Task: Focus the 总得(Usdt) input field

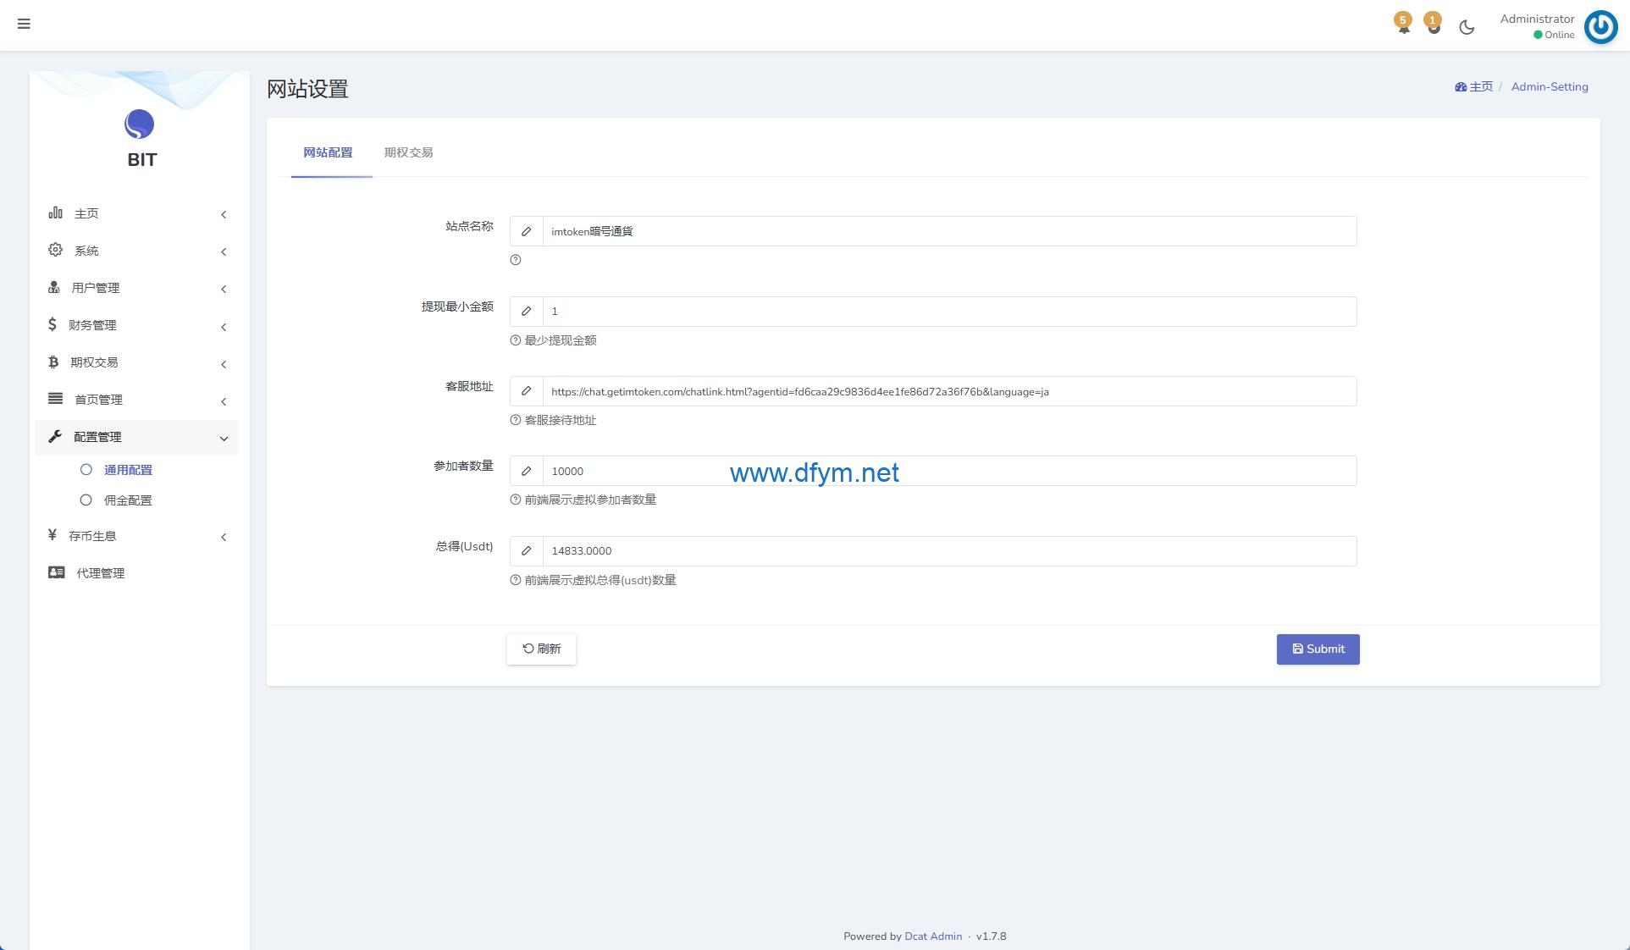Action: 949,551
